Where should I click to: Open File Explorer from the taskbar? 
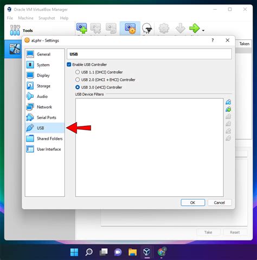coord(132,252)
